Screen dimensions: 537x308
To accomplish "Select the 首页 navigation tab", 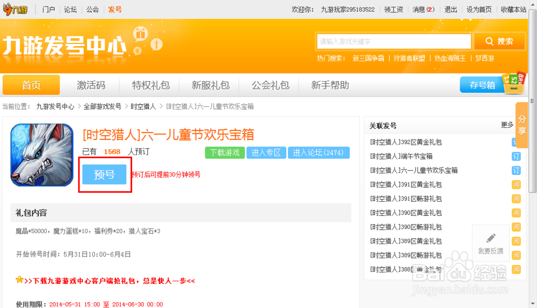I will 31,85.
